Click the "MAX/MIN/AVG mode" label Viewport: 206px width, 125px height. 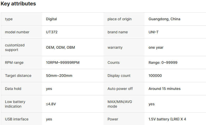(x=120, y=104)
